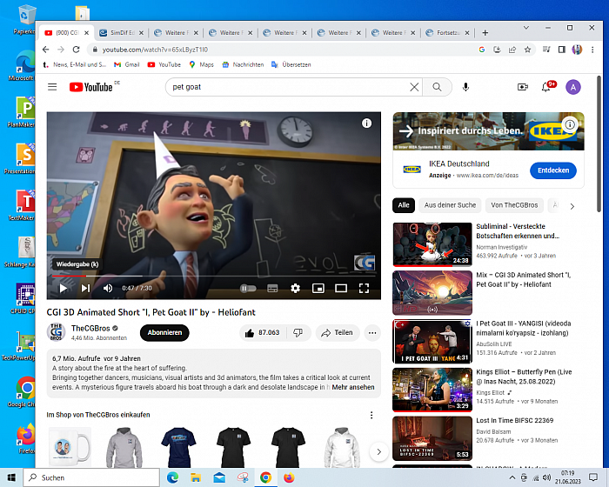Open Mix CGI 3D Animated Short playlist
Image resolution: width=609 pixels, height=487 pixels.
(432, 293)
